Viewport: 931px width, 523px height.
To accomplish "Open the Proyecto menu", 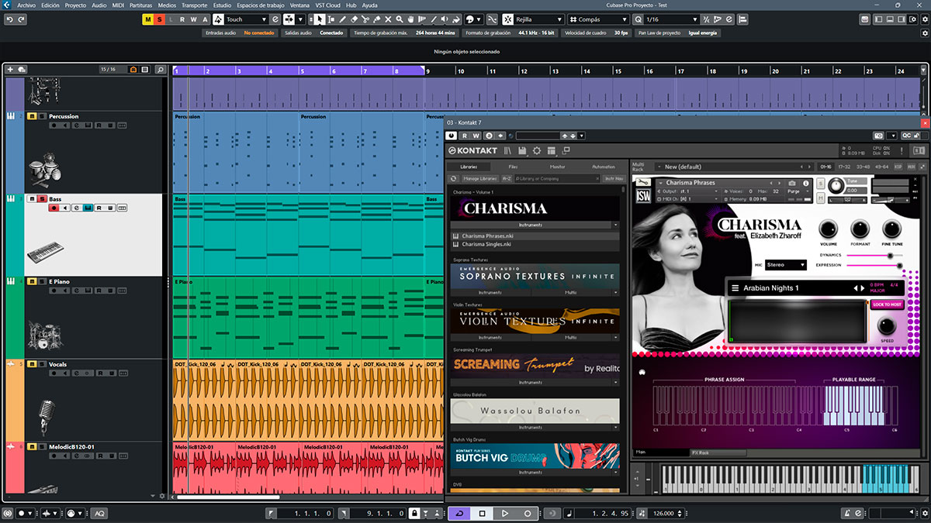I will [75, 5].
